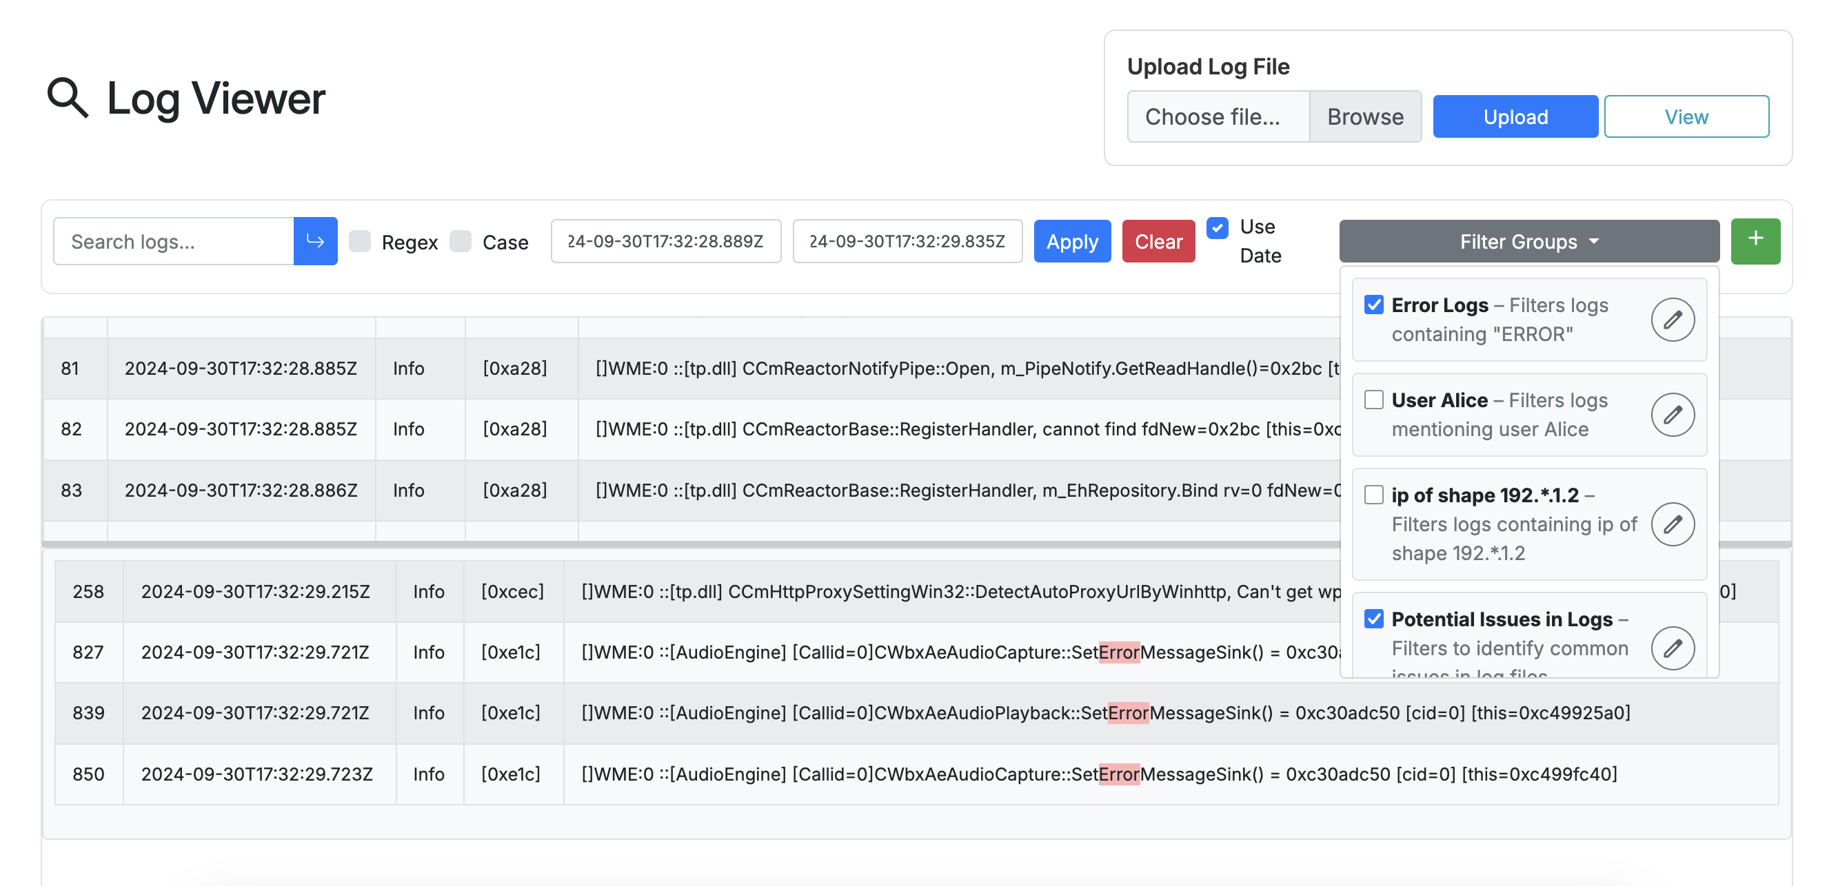Edit the Potential Issues in Logs filter

1672,647
